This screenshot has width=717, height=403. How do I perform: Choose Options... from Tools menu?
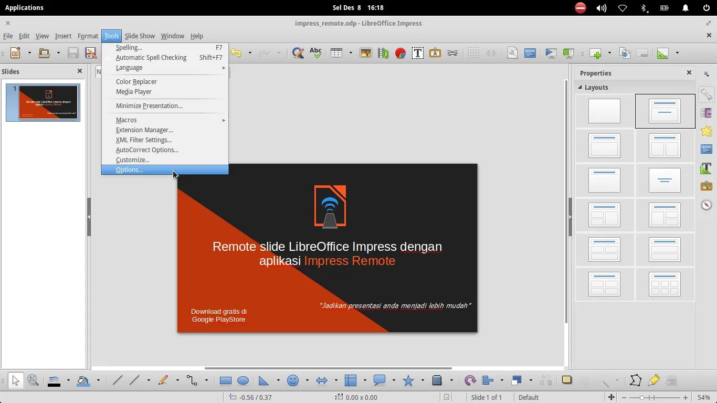[x=165, y=170]
